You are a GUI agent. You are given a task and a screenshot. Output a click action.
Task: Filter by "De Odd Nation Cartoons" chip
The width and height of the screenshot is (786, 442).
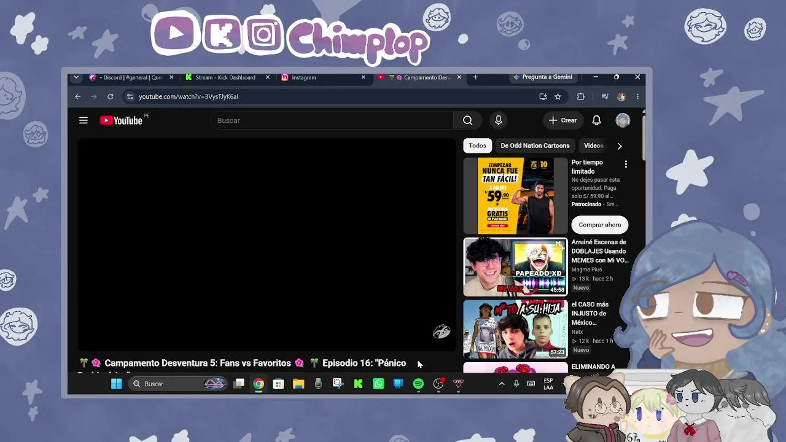535,145
